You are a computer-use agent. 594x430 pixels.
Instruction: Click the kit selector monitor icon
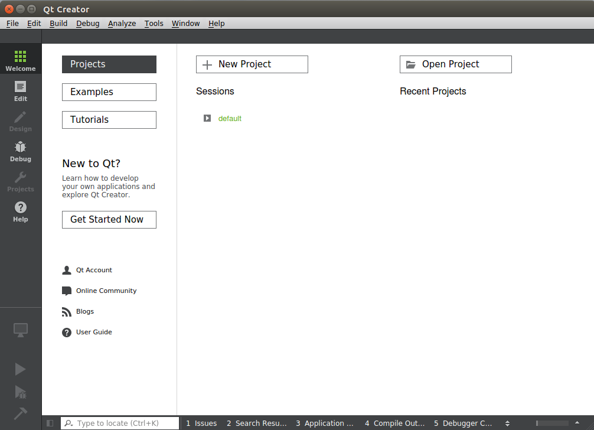[x=21, y=330]
